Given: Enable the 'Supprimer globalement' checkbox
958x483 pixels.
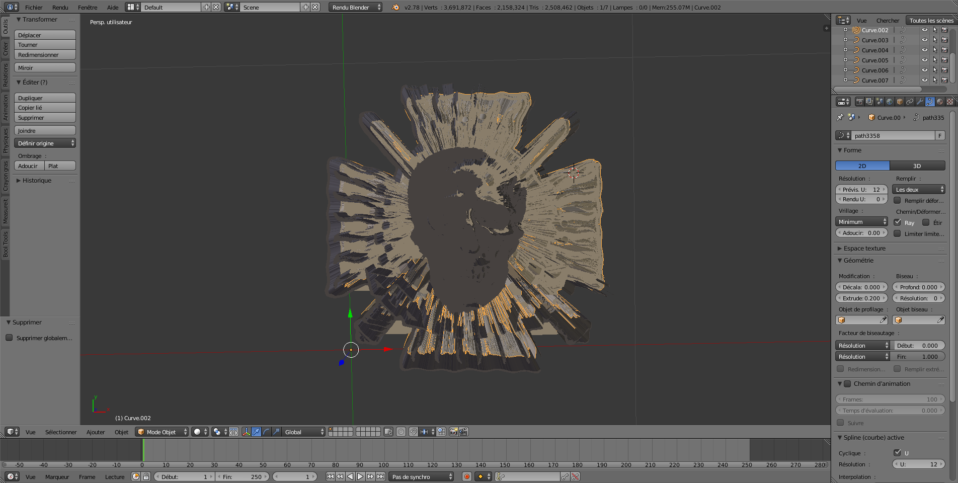Looking at the screenshot, I should coord(9,338).
